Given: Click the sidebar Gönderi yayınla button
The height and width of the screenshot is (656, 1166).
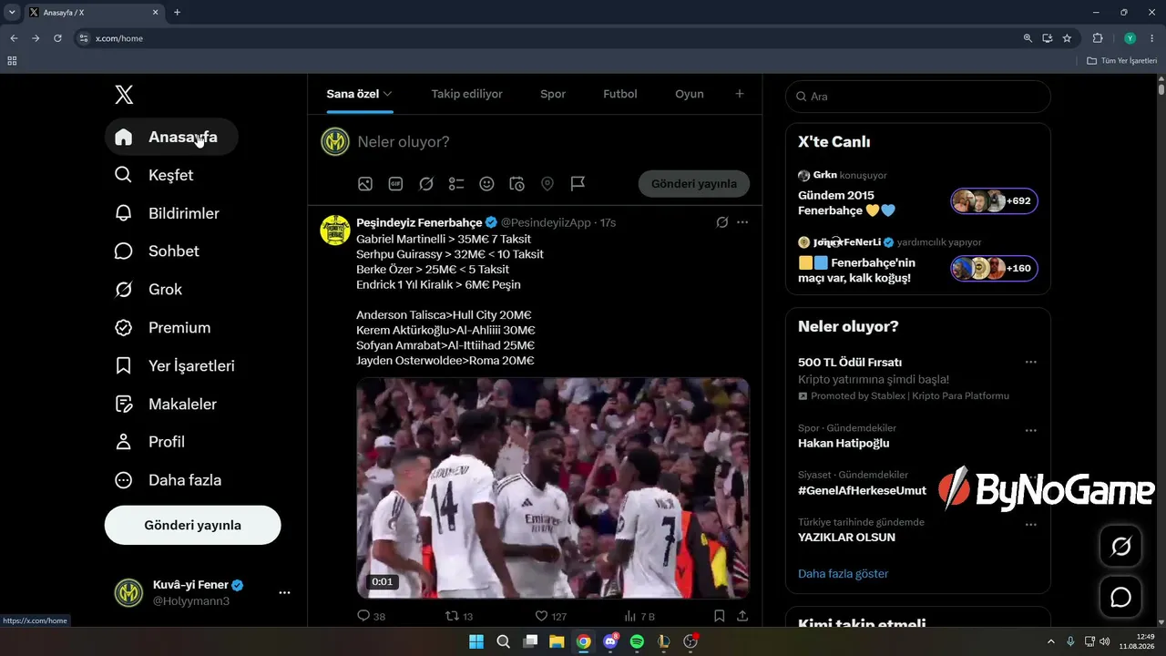Looking at the screenshot, I should coord(193,526).
